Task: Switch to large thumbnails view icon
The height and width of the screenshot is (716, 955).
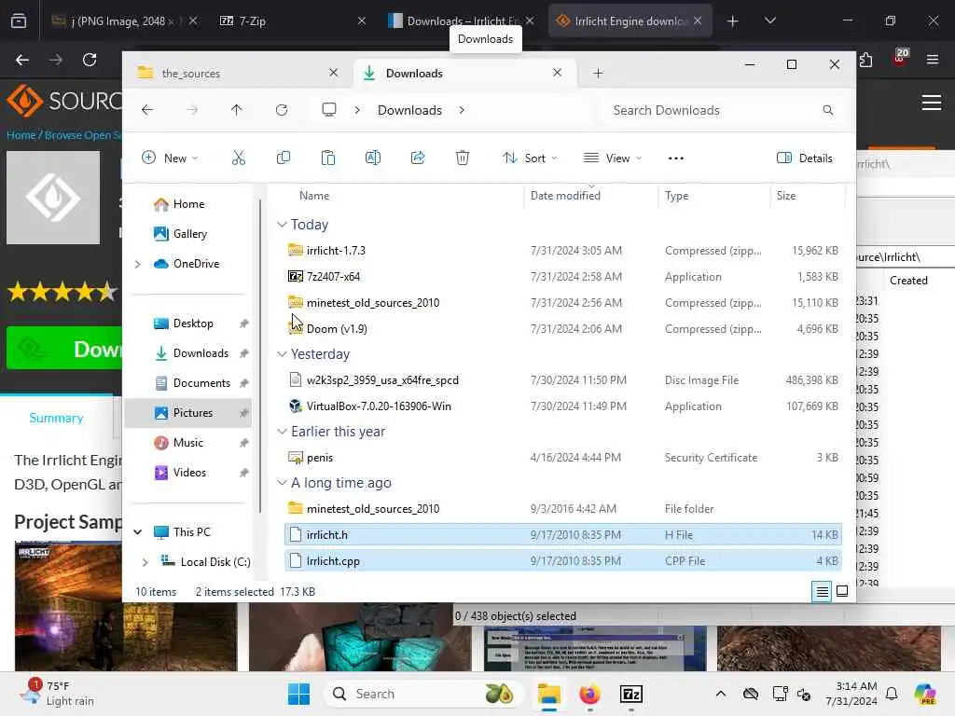Action: tap(842, 591)
